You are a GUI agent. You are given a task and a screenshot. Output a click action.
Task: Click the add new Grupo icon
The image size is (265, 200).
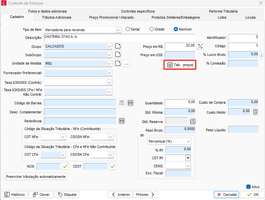point(118,46)
